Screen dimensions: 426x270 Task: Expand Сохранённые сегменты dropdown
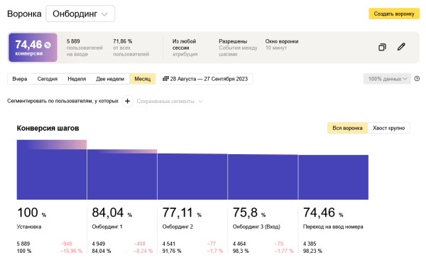click(x=170, y=101)
